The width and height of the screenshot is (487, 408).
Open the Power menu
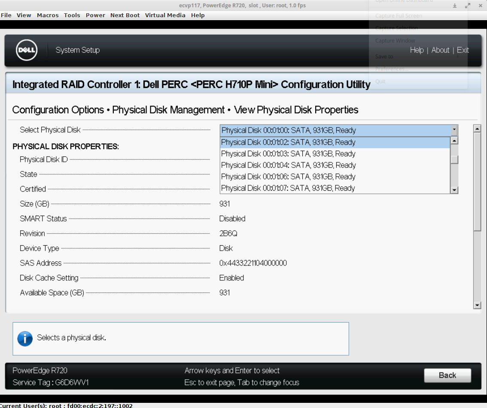click(95, 15)
